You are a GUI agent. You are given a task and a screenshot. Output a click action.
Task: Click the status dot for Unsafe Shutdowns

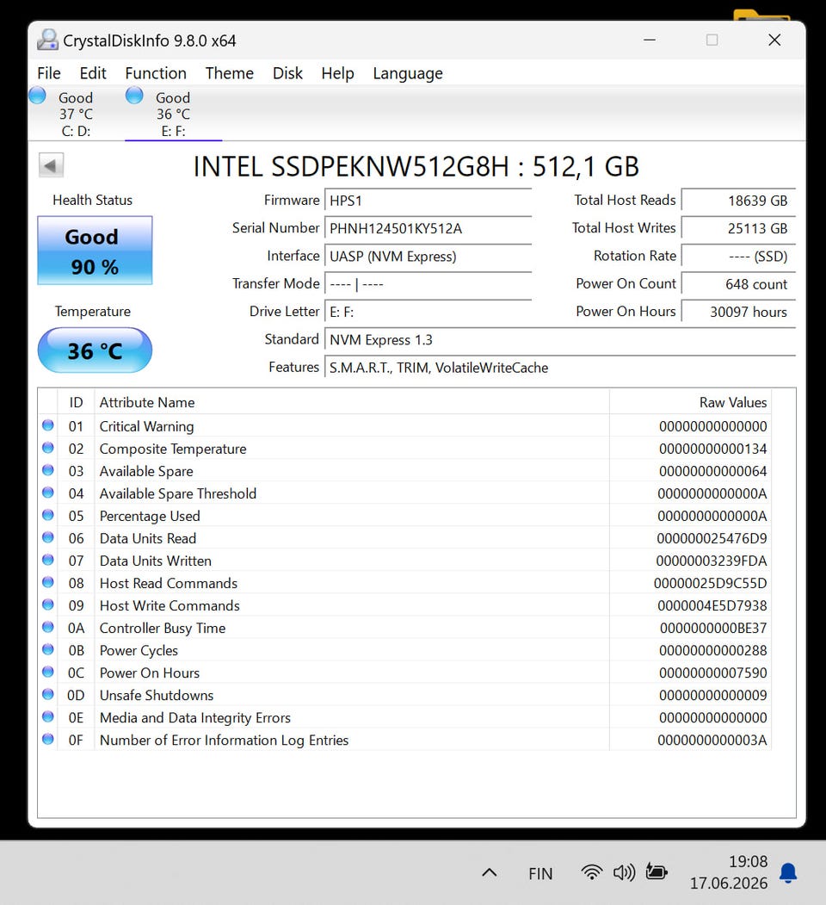tap(48, 694)
